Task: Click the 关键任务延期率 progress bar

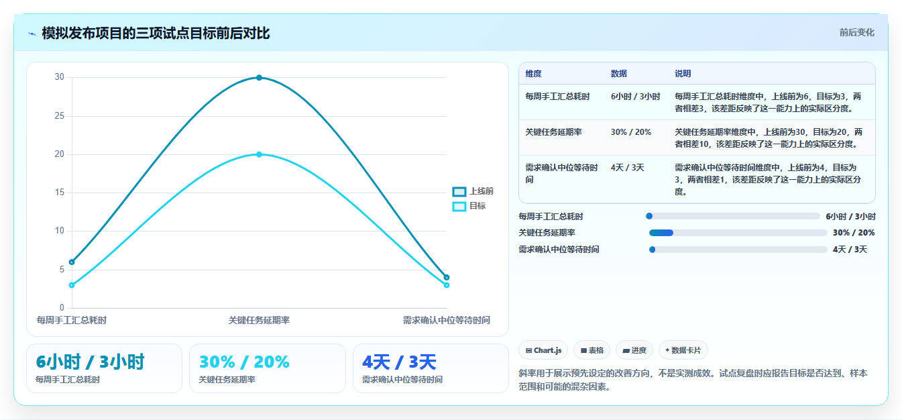Action: click(738, 233)
